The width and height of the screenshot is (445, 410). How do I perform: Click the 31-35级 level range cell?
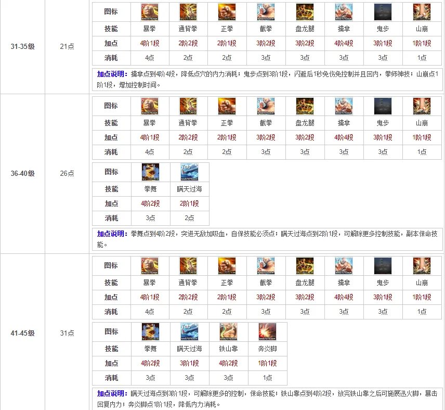click(x=22, y=47)
